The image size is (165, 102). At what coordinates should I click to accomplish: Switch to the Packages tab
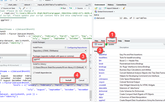(x=111, y=41)
